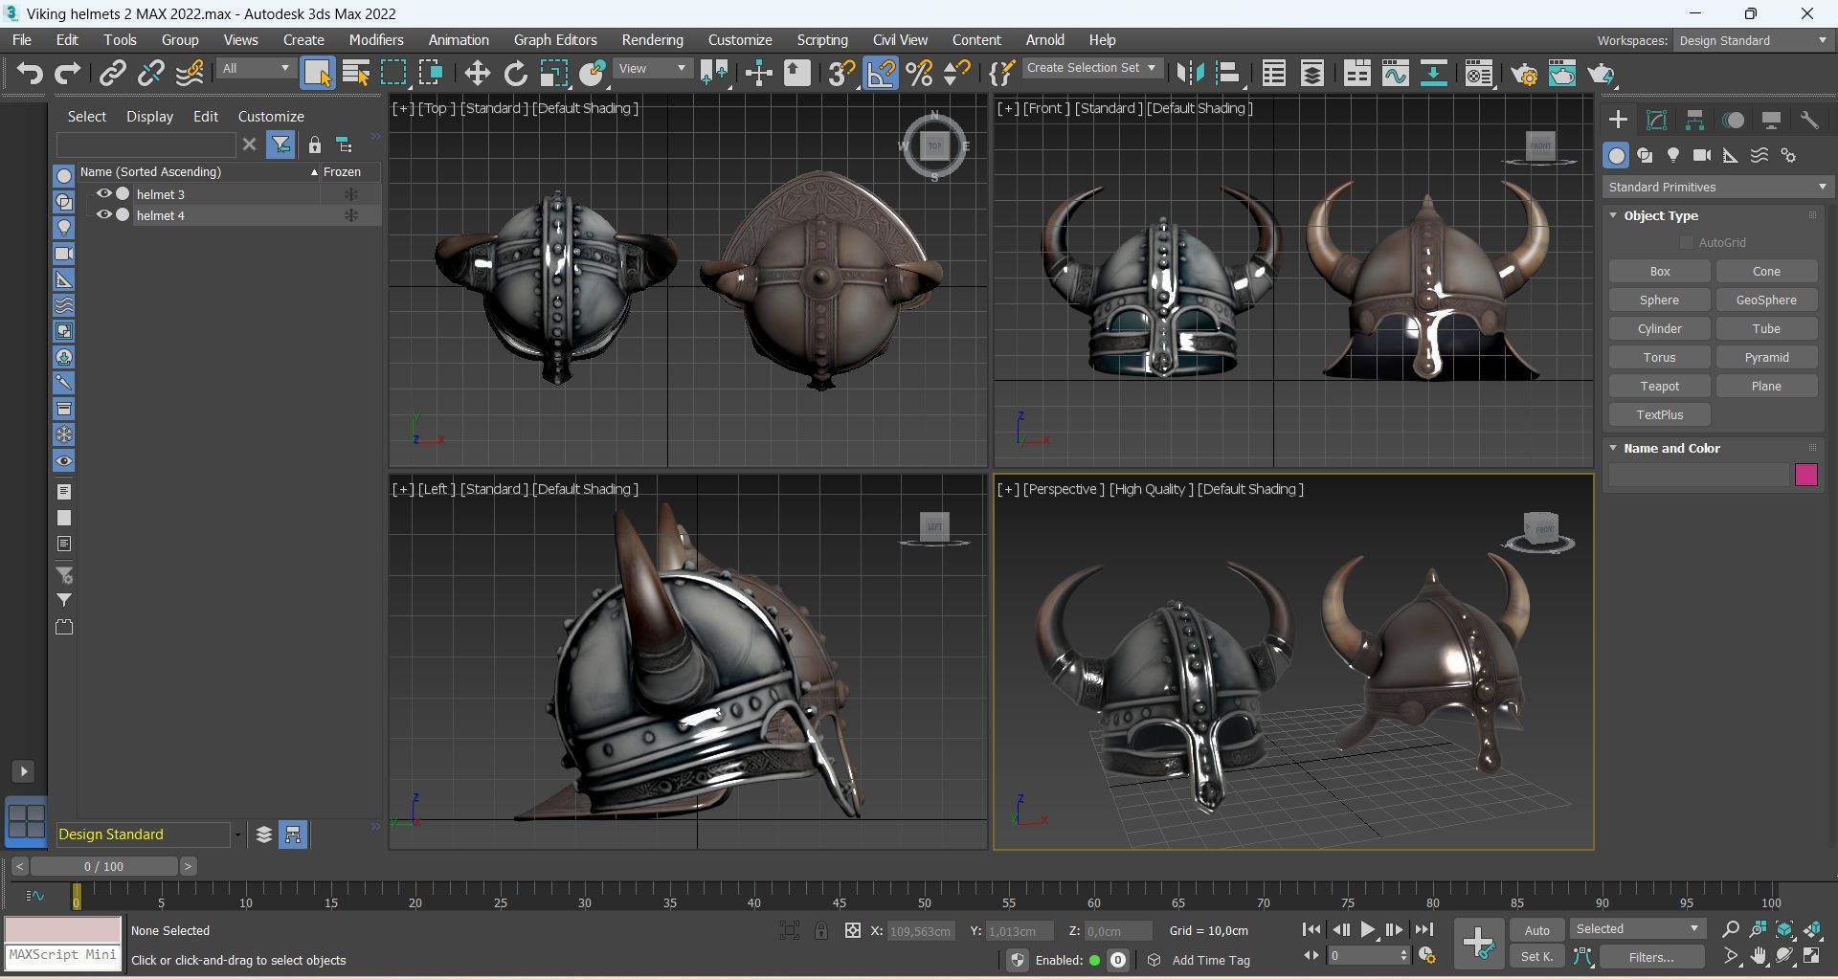Play the animation

point(1368,929)
